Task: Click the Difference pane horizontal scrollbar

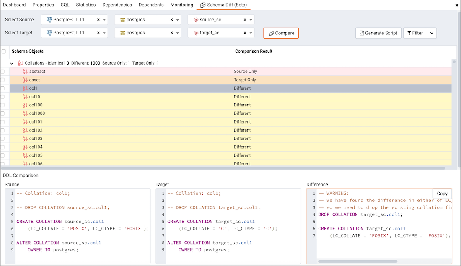Action: [357, 261]
